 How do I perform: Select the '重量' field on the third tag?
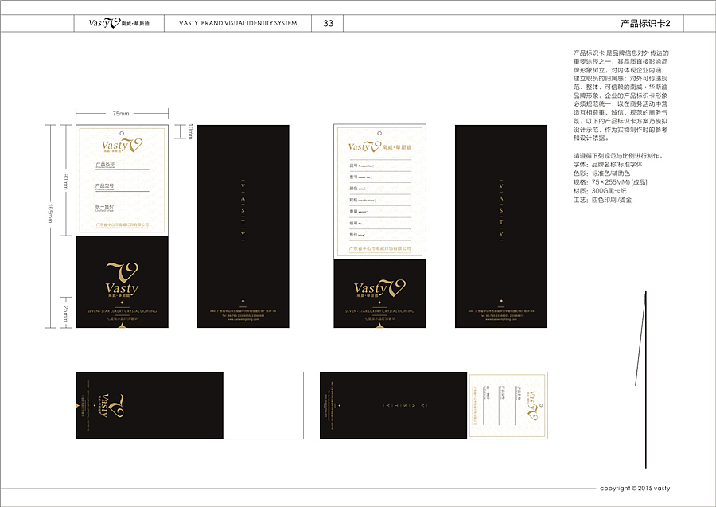(x=380, y=212)
